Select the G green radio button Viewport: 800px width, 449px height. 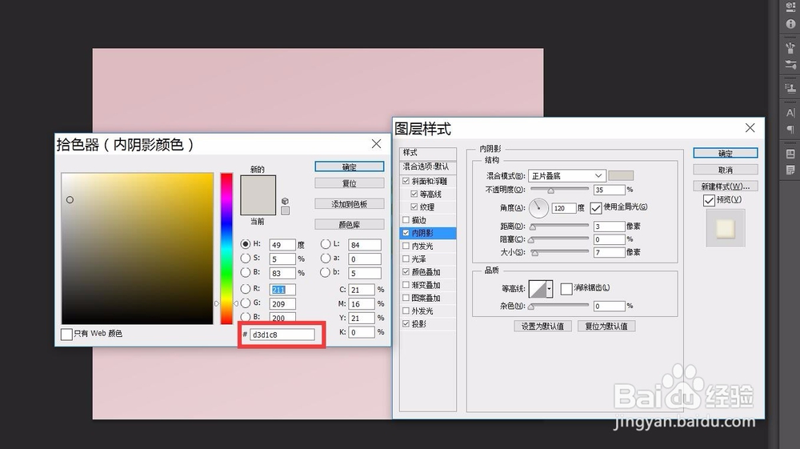(246, 303)
